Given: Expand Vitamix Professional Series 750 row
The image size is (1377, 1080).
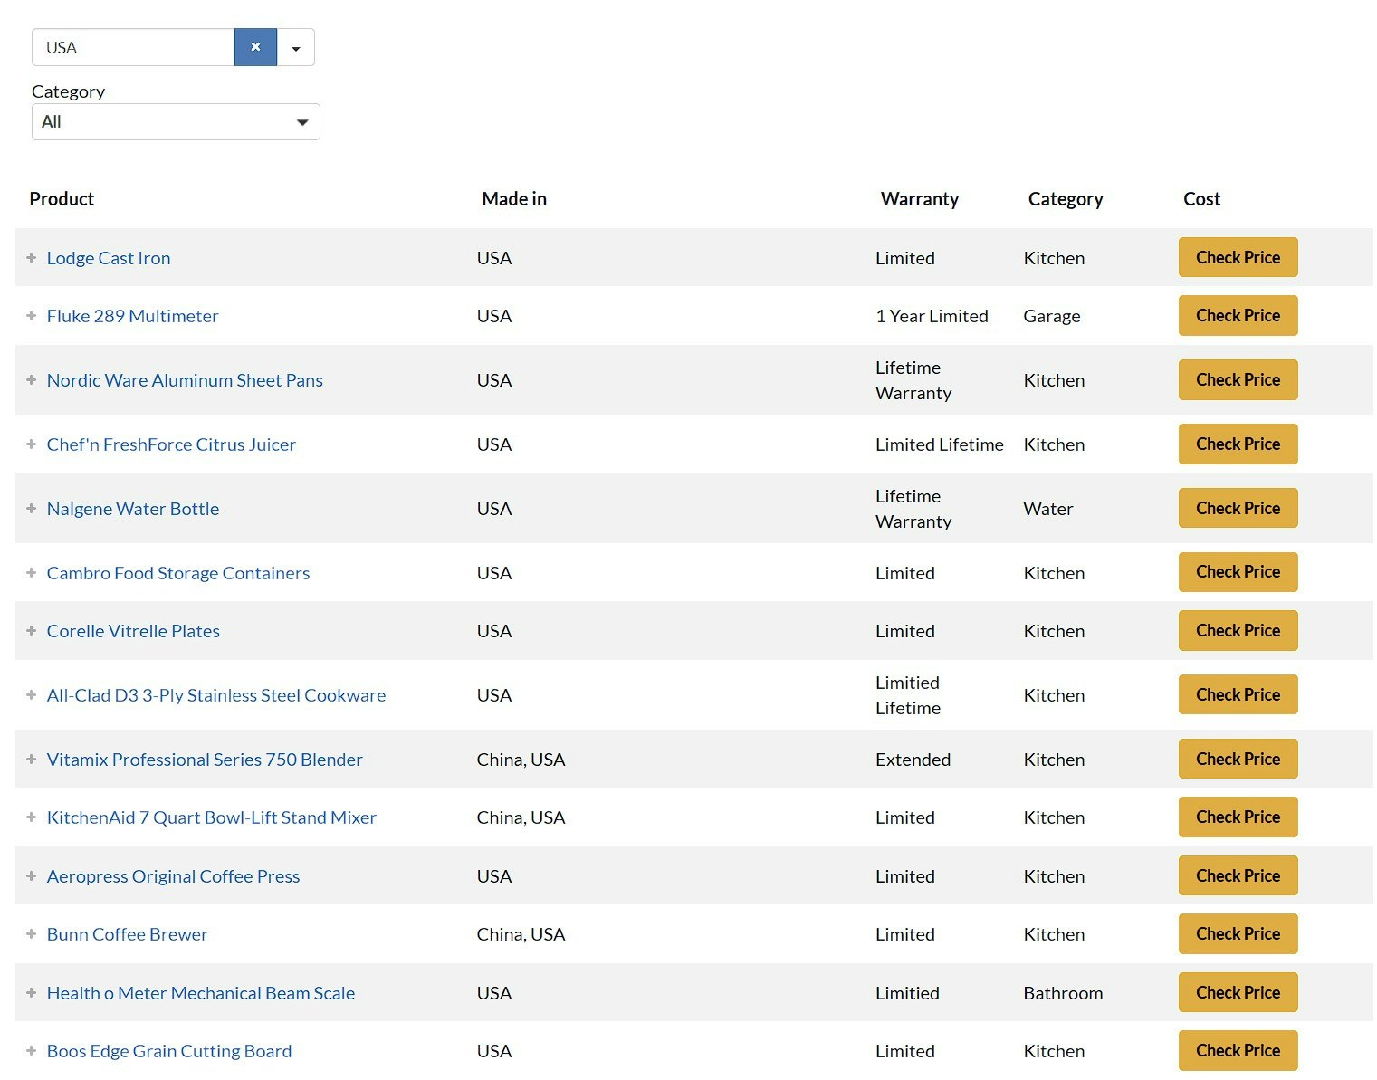Looking at the screenshot, I should pyautogui.click(x=31, y=760).
